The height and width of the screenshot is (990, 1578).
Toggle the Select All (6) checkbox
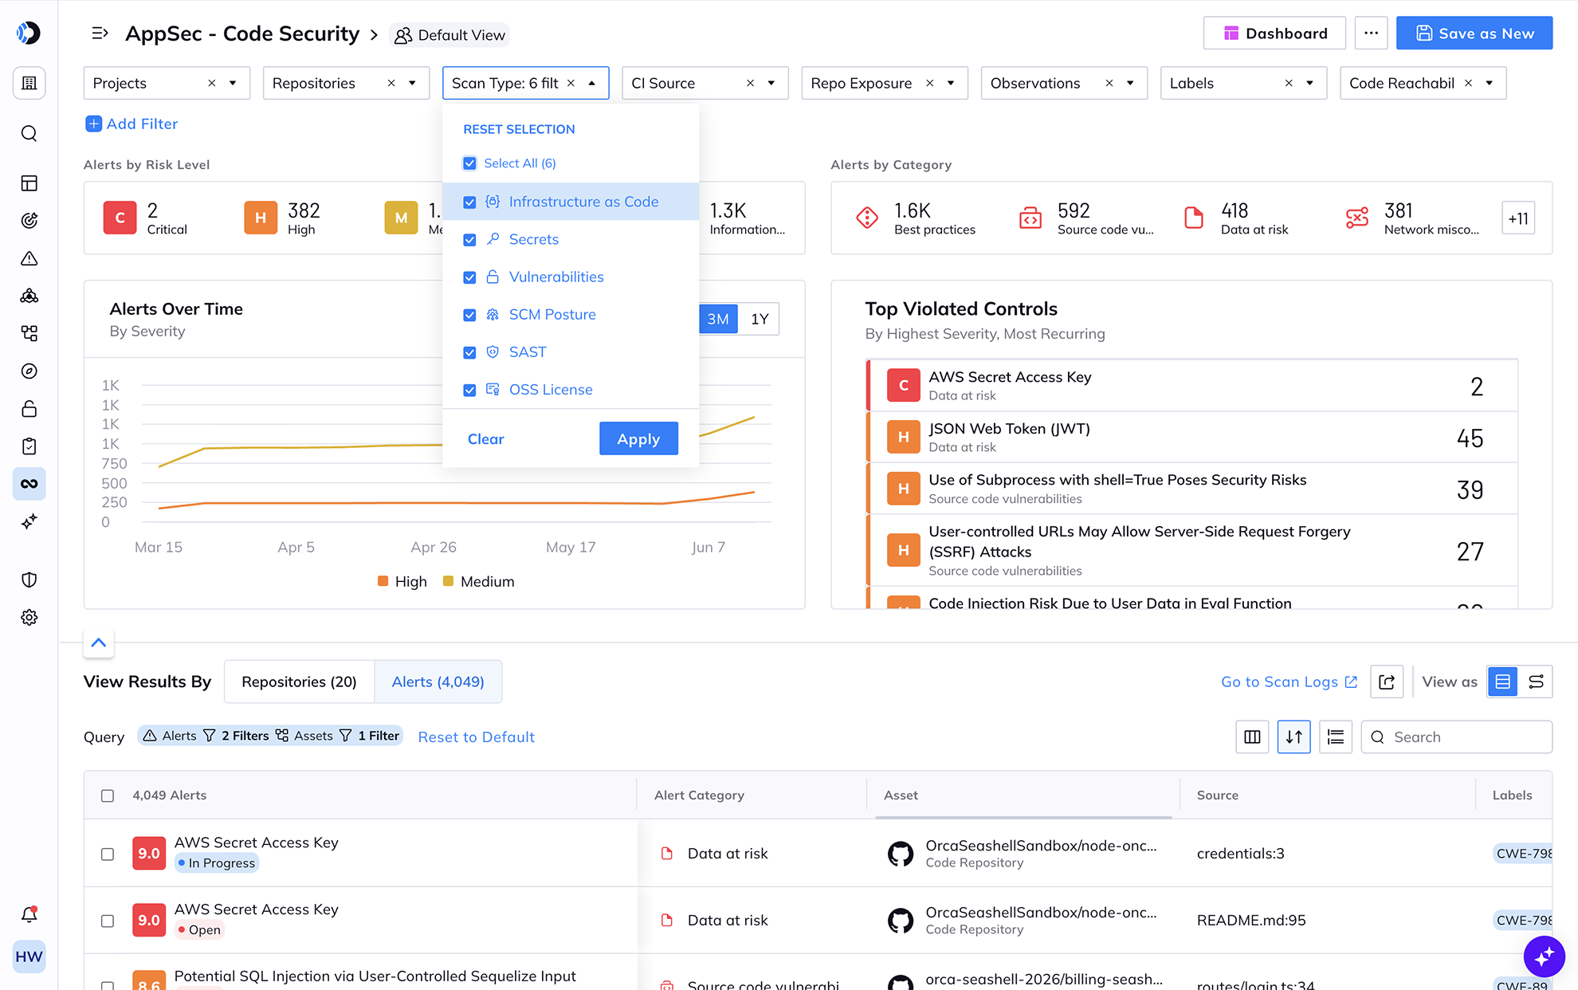pyautogui.click(x=469, y=163)
